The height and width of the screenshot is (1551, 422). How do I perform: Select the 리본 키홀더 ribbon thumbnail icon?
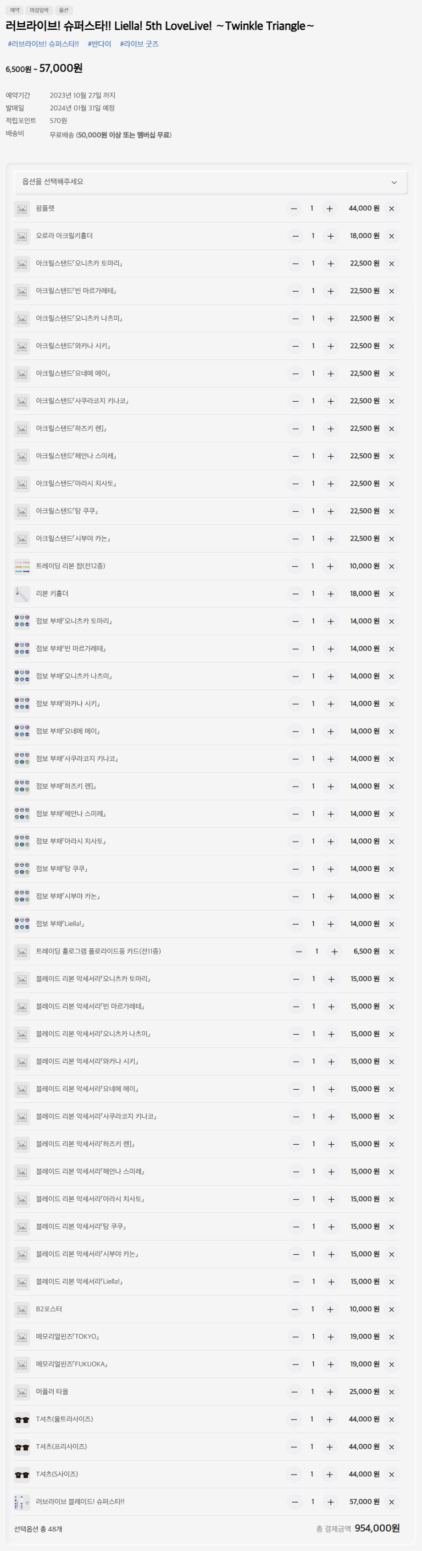coord(21,593)
